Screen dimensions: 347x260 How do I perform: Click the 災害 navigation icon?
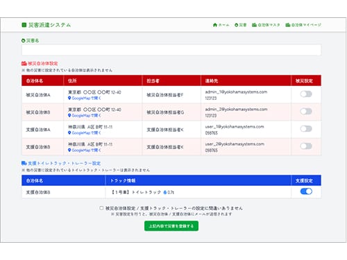tap(236, 25)
